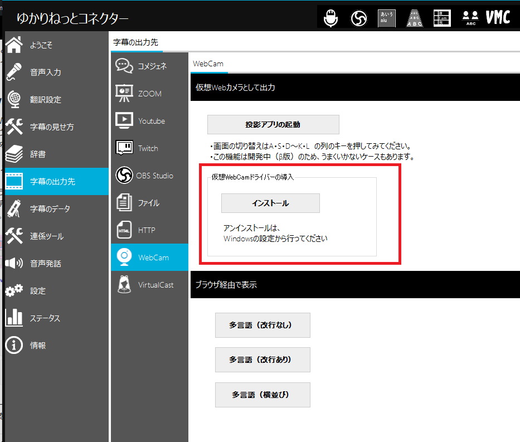Open the 字幕のデータ section

(x=57, y=209)
